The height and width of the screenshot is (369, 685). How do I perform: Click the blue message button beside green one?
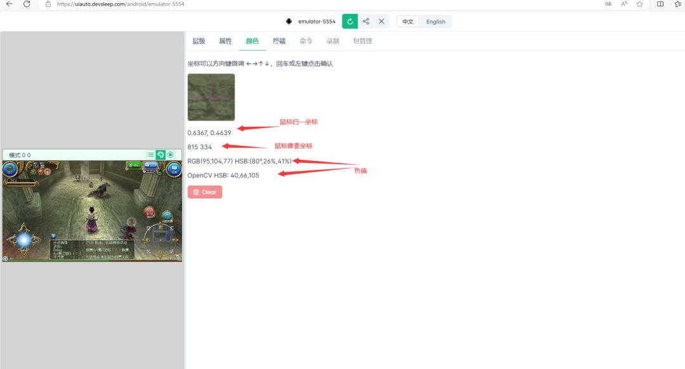click(x=151, y=165)
